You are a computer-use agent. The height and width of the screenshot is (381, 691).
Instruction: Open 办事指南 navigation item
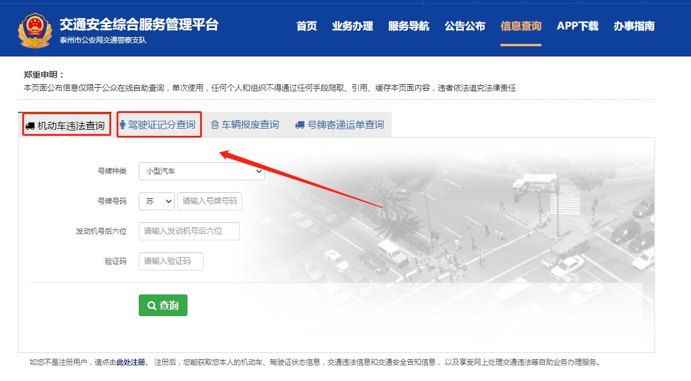point(634,26)
